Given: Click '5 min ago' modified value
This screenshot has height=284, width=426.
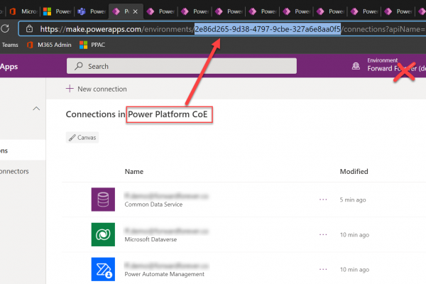Looking at the screenshot, I should [x=353, y=200].
